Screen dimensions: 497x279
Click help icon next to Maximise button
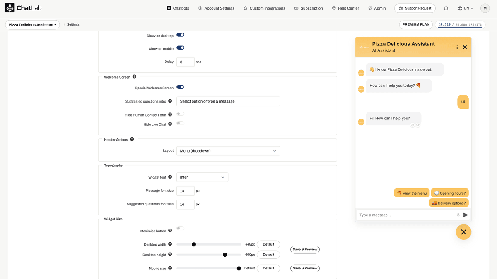click(170, 230)
